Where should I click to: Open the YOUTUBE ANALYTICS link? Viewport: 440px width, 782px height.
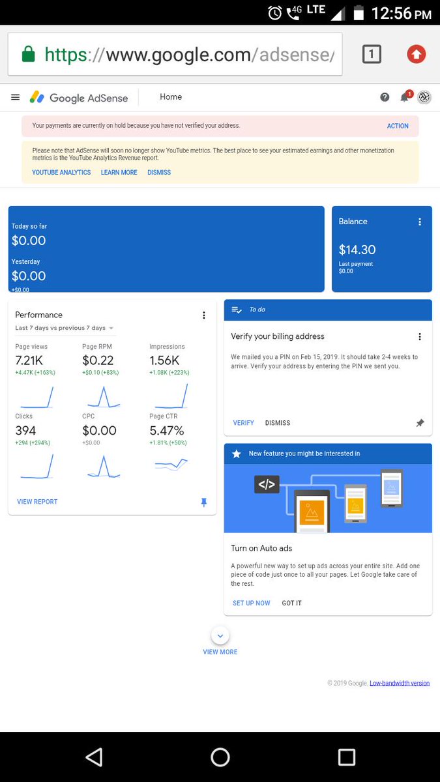tap(61, 173)
